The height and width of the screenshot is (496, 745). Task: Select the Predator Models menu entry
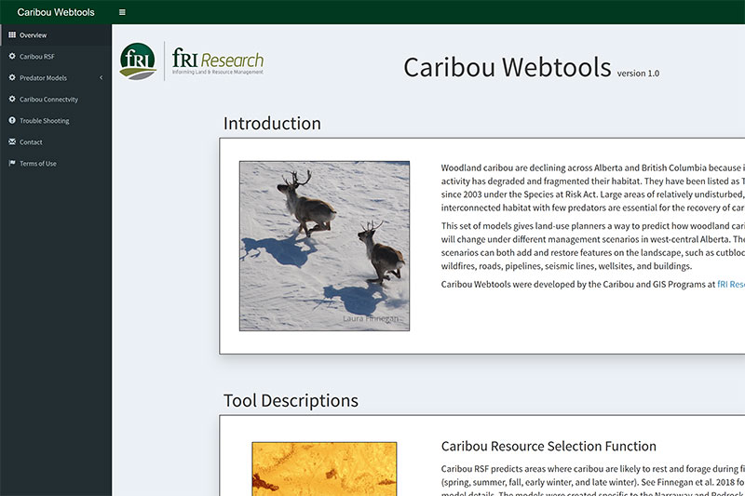point(56,78)
